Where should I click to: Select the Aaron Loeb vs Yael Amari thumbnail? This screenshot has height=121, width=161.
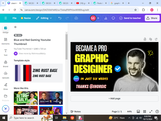coord(51,98)
